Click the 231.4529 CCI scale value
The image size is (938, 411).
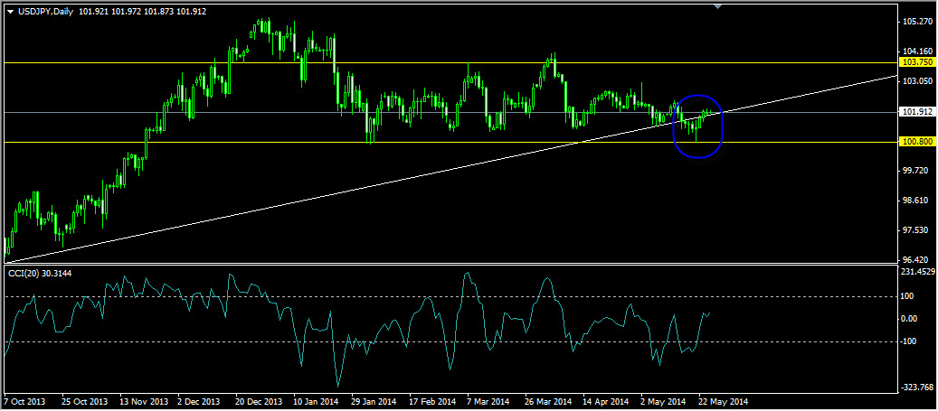[917, 272]
